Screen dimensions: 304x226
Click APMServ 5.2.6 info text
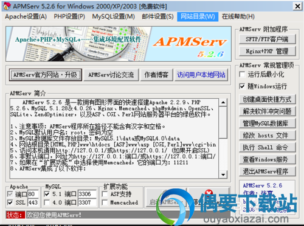tap(263, 185)
